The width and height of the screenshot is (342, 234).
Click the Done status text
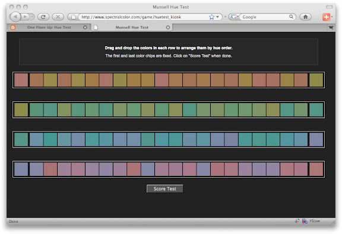coord(14,222)
